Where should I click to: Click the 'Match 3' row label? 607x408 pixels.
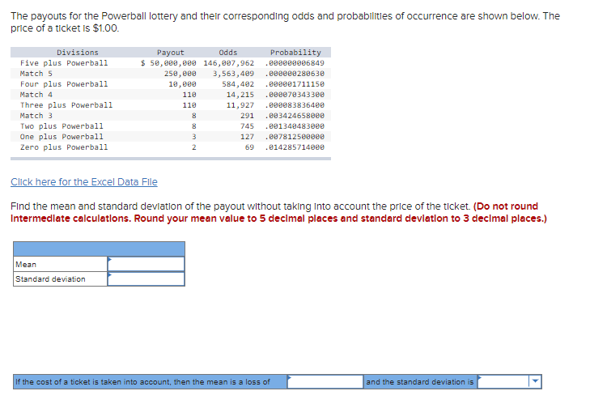click(x=36, y=115)
